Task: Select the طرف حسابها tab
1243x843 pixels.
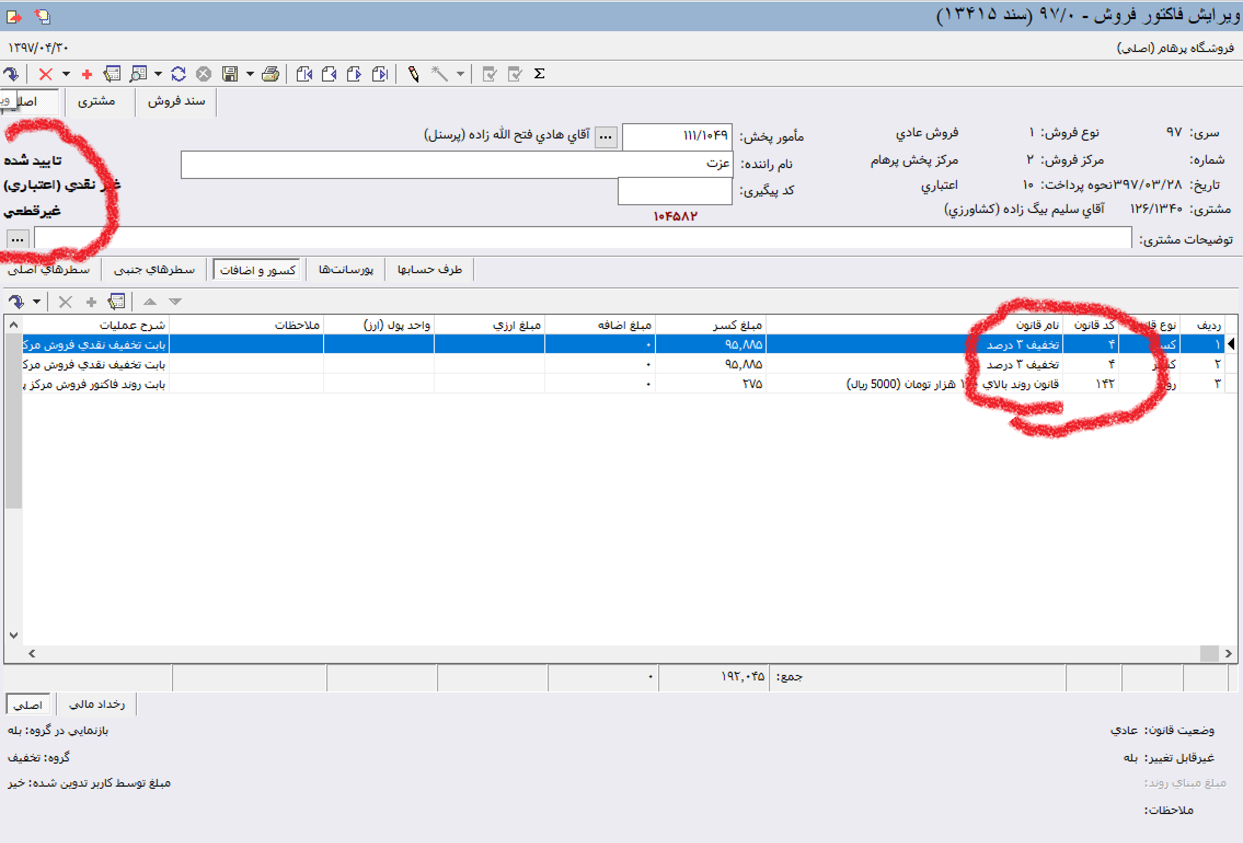Action: pos(430,270)
